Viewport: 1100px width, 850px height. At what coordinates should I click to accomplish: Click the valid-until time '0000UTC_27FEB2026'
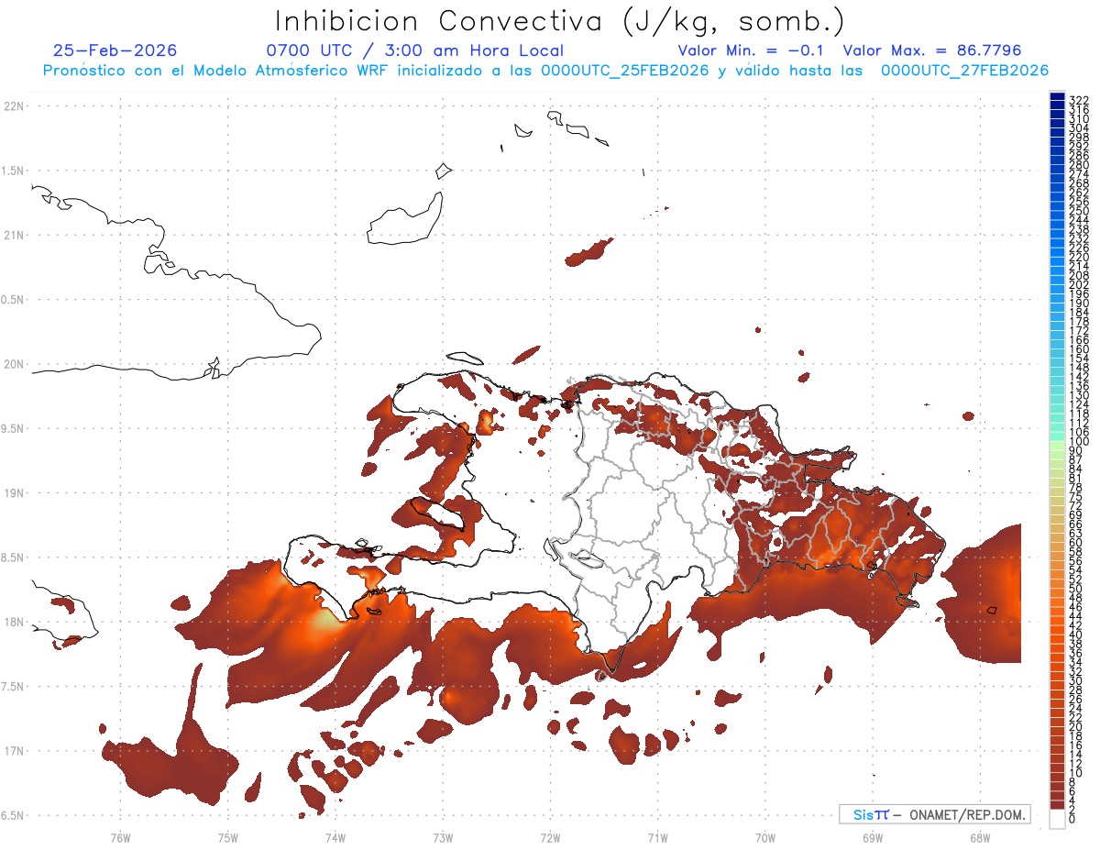tap(965, 71)
